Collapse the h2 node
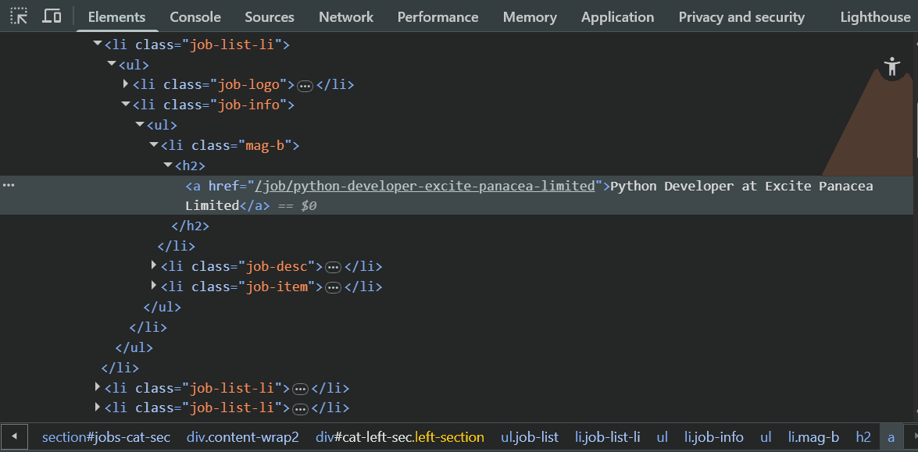Viewport: 918px width, 452px height. pyautogui.click(x=167, y=165)
